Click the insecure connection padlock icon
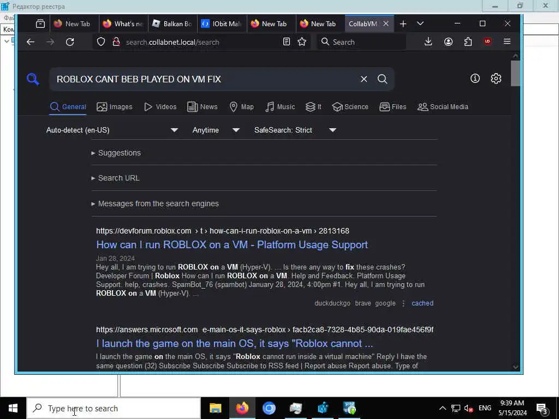 [x=116, y=42]
